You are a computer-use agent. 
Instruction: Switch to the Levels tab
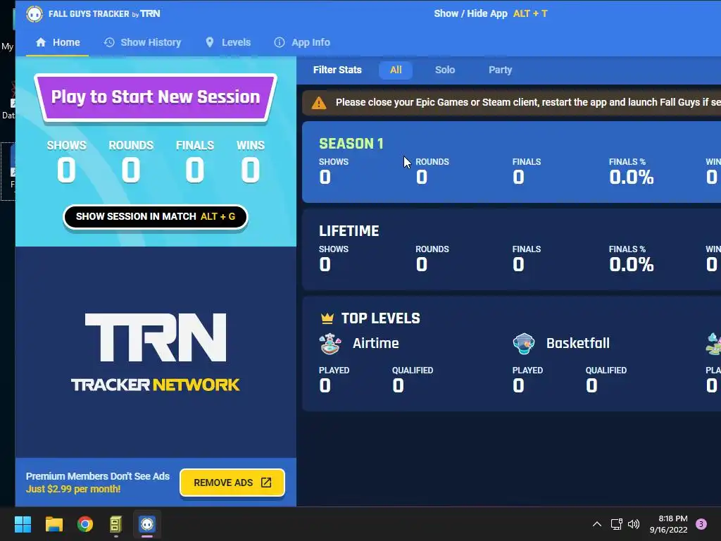point(228,42)
